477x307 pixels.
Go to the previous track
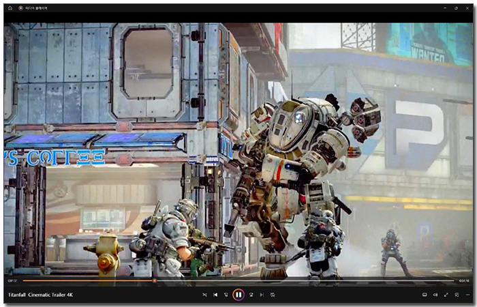215,295
